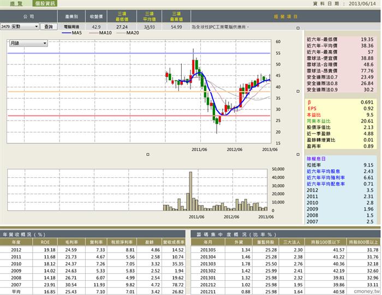382x295 pixels.
Task: Click the 資料日期 2013/06/14 text
Action: pyautogui.click(x=344, y=4)
